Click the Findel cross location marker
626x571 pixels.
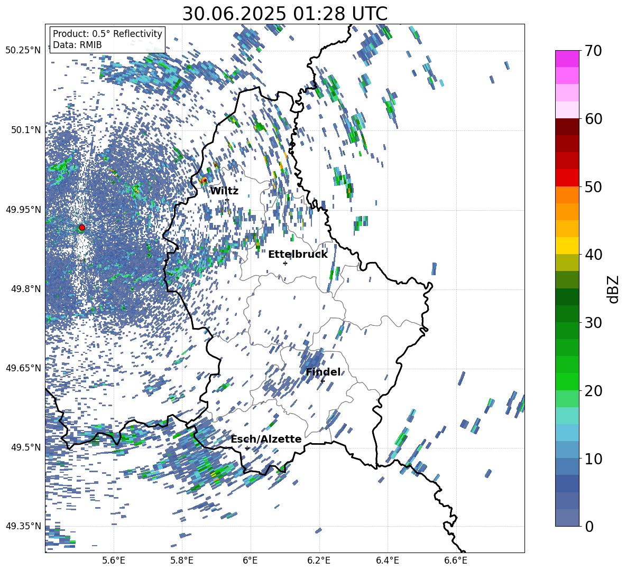click(323, 381)
